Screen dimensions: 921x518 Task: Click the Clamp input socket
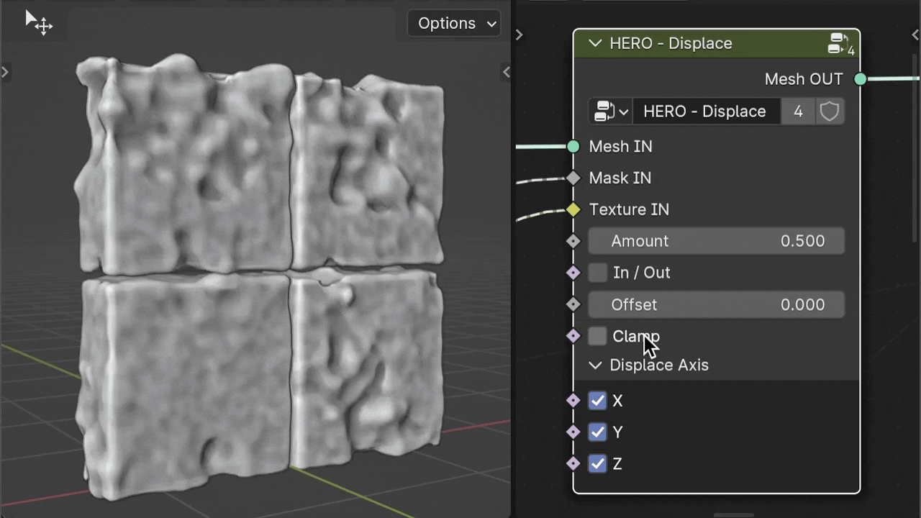573,336
